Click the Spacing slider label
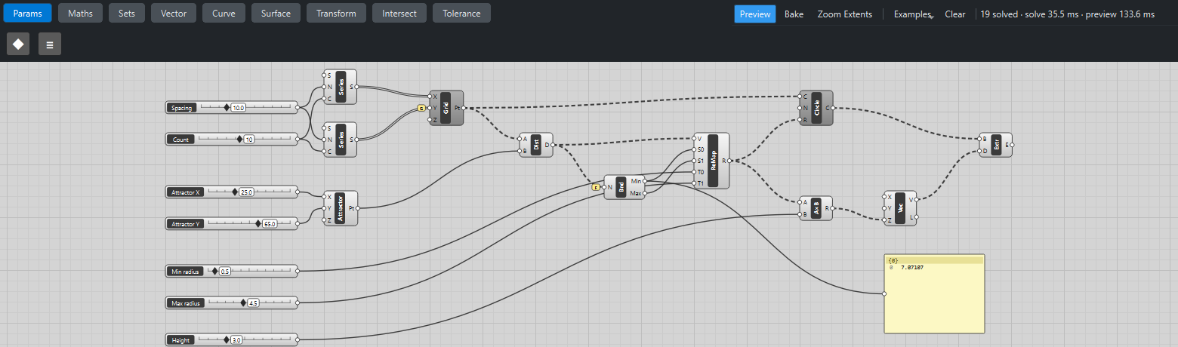Viewport: 1178px width, 347px height. (181, 108)
